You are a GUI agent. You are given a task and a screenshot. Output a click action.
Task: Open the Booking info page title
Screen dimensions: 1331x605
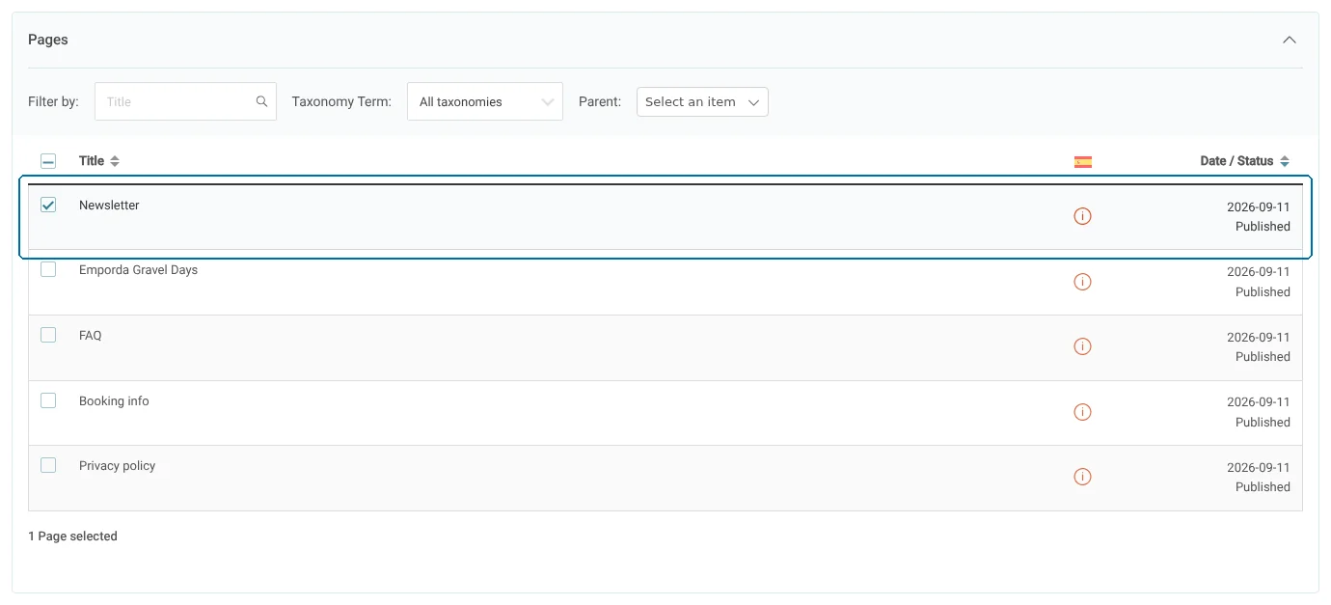(114, 400)
